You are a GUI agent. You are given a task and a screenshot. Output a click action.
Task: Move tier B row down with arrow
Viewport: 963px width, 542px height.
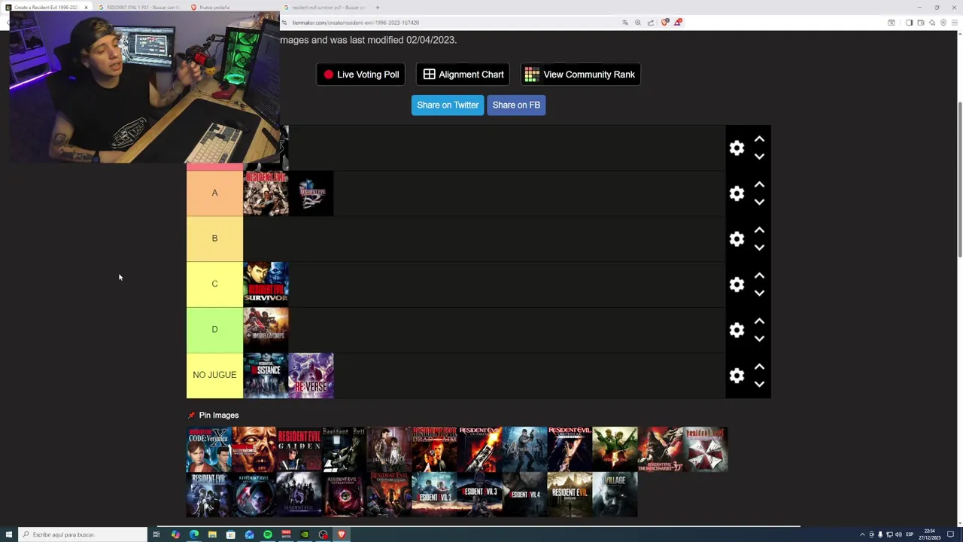coord(759,247)
